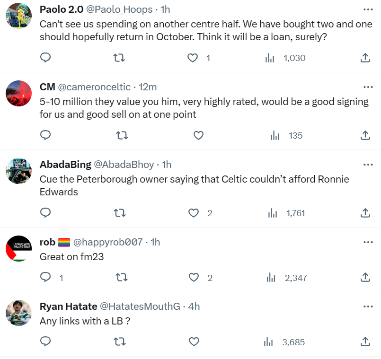The height and width of the screenshot is (359, 381).
Task: Open more options on Paolo 2.0's tweet
Action: [368, 9]
